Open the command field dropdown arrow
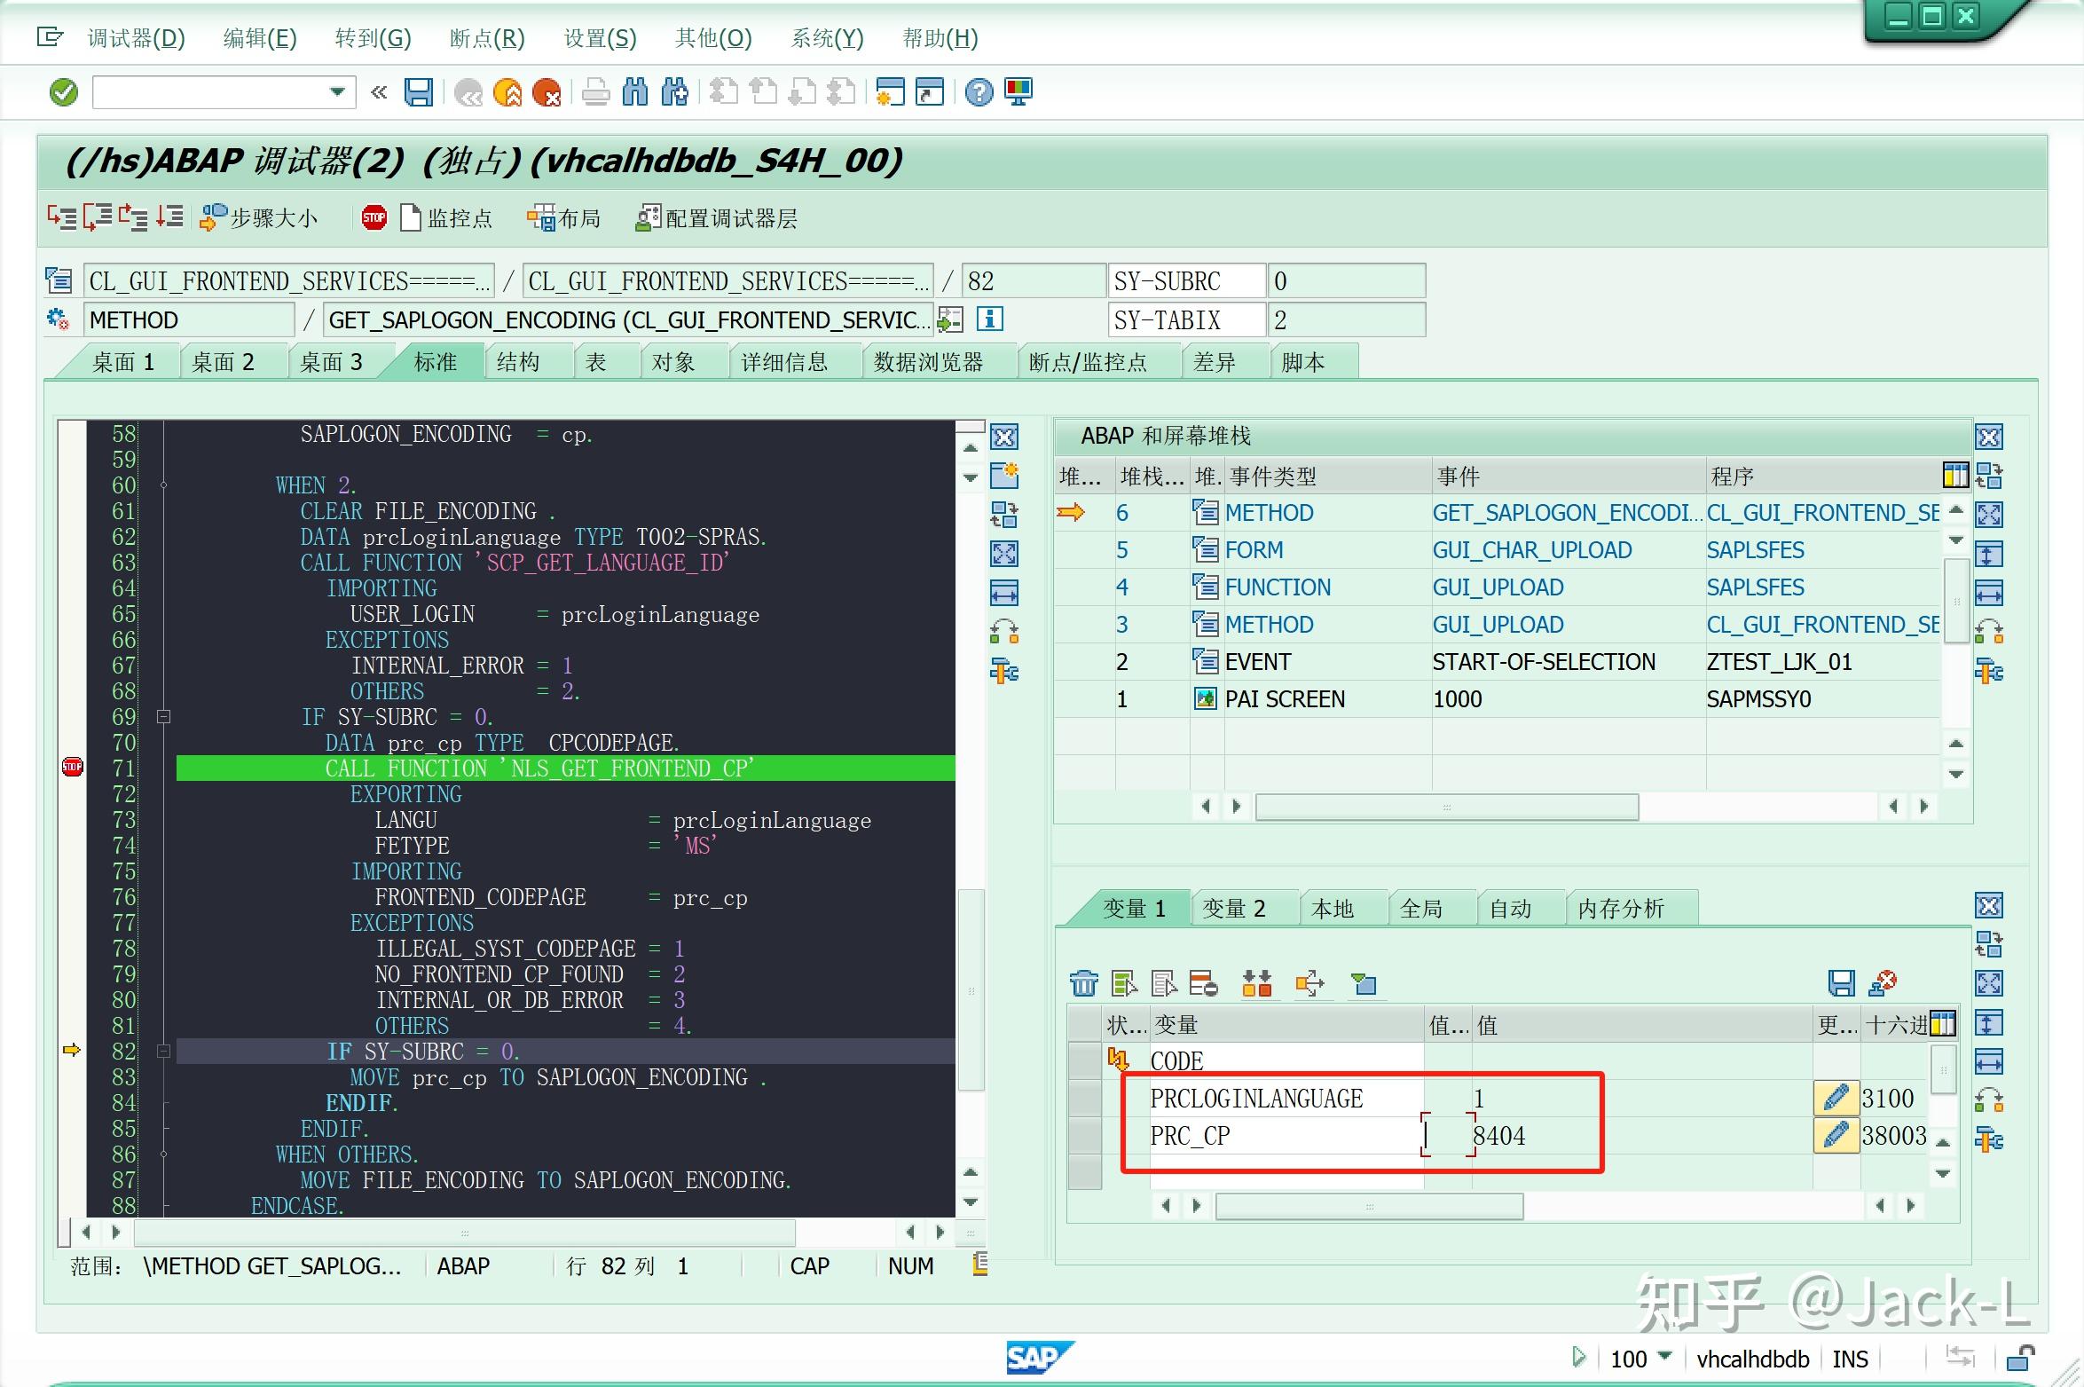Screen dimensions: 2084x1387 point(337,91)
